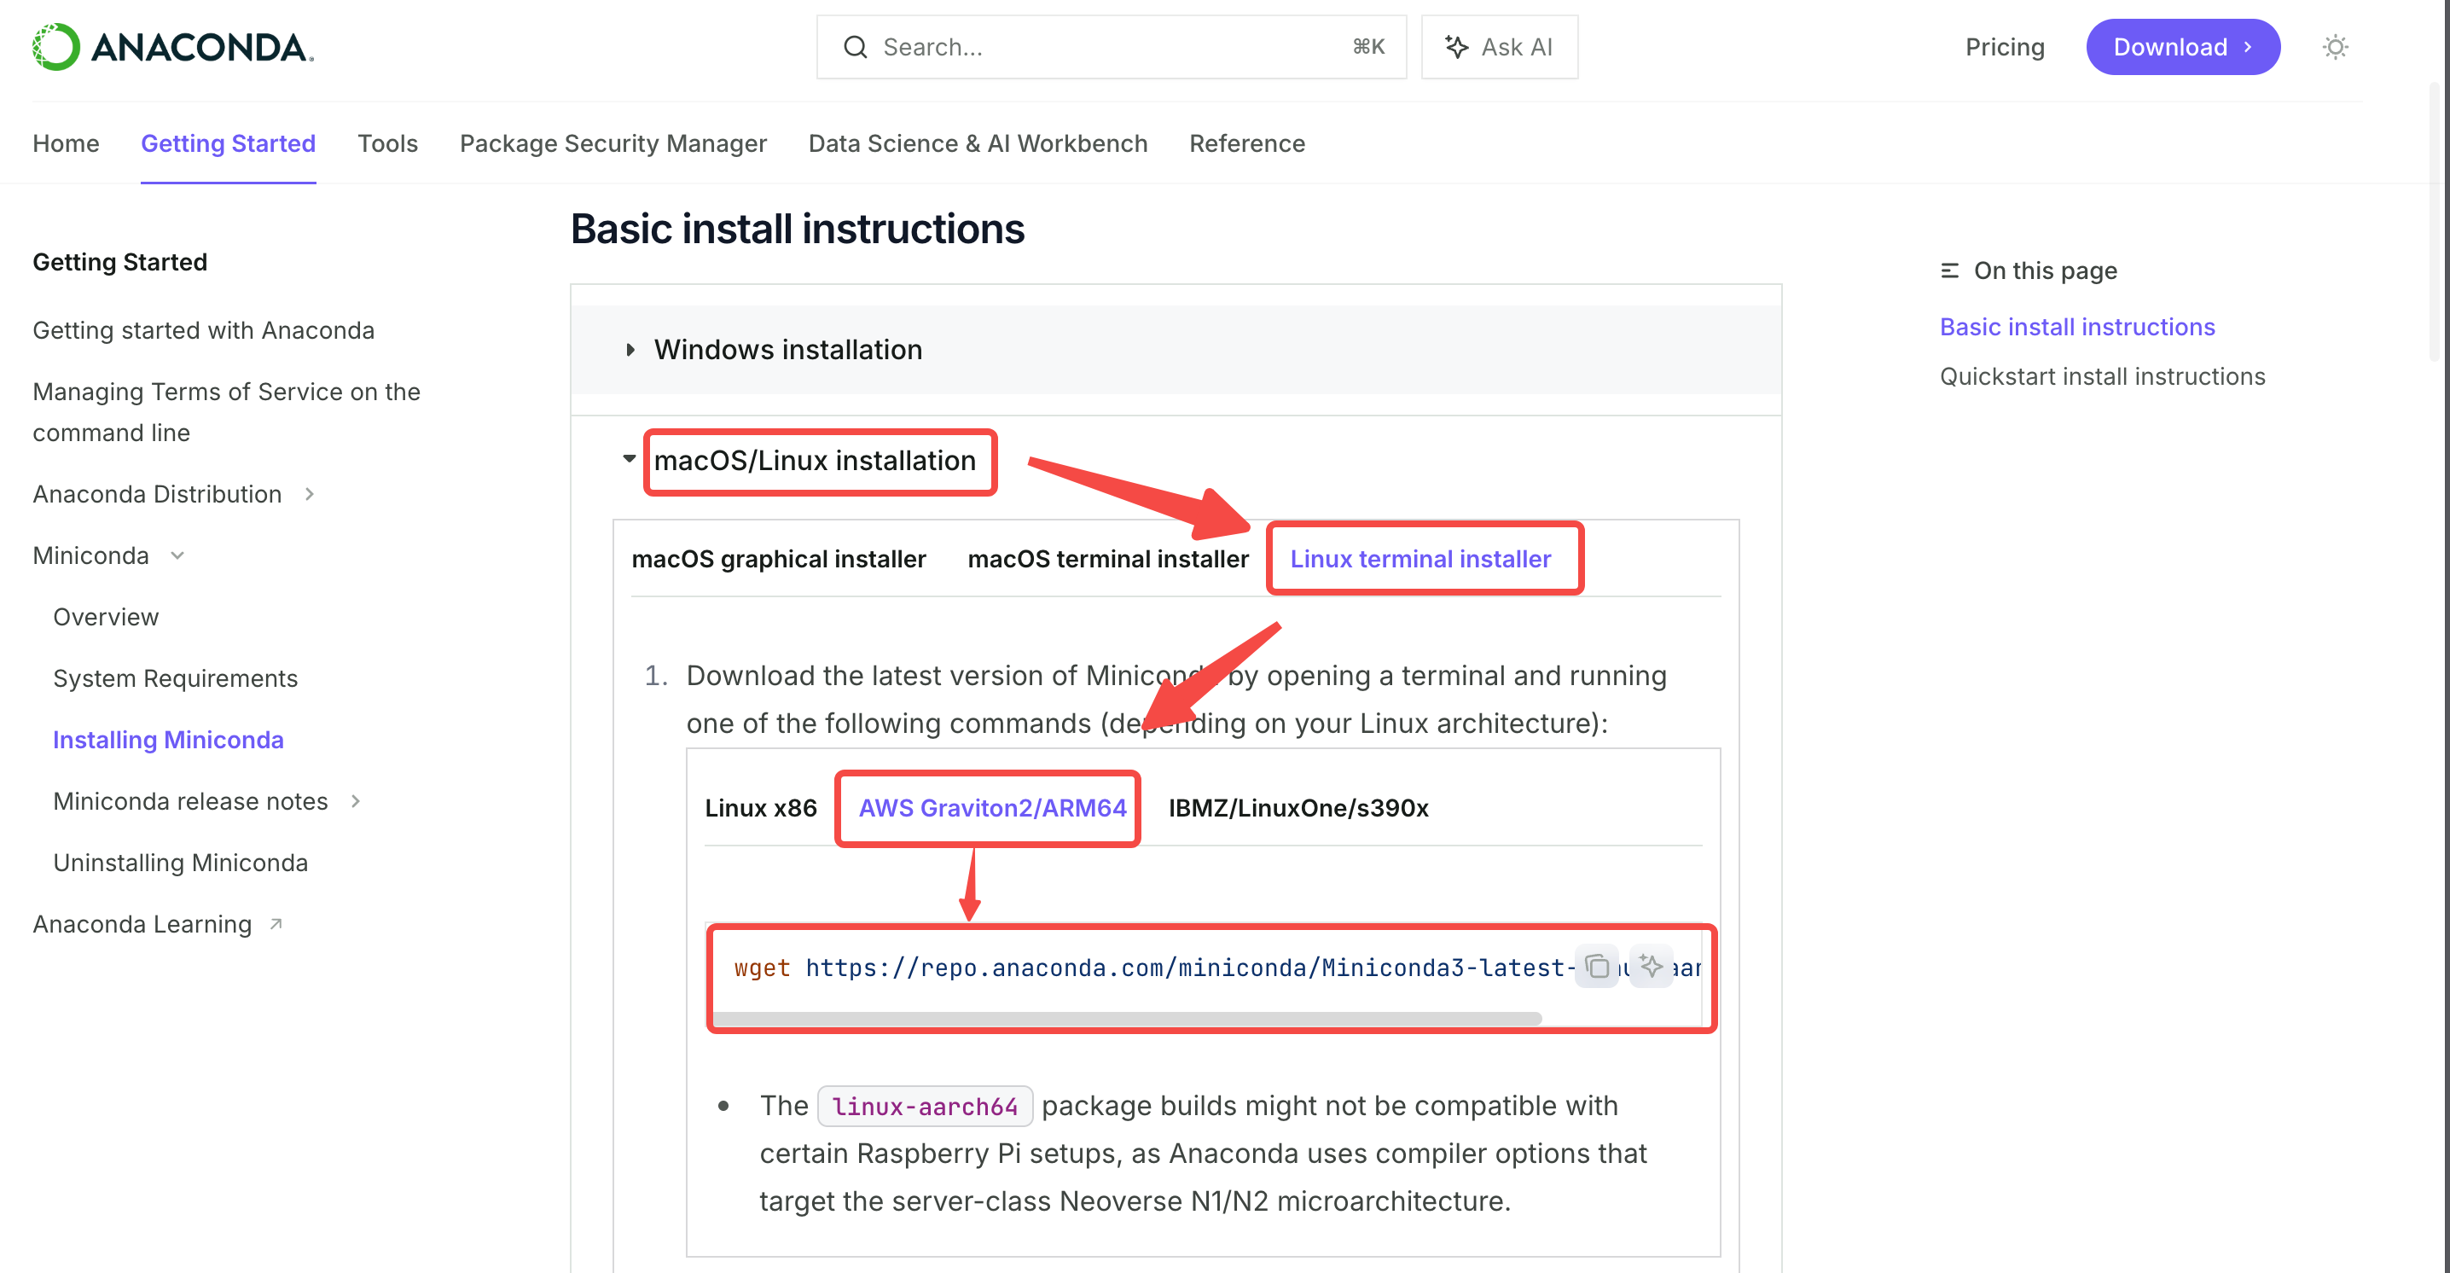Click the purple Download button
Screen dimensions: 2450x1273
click(x=2183, y=47)
